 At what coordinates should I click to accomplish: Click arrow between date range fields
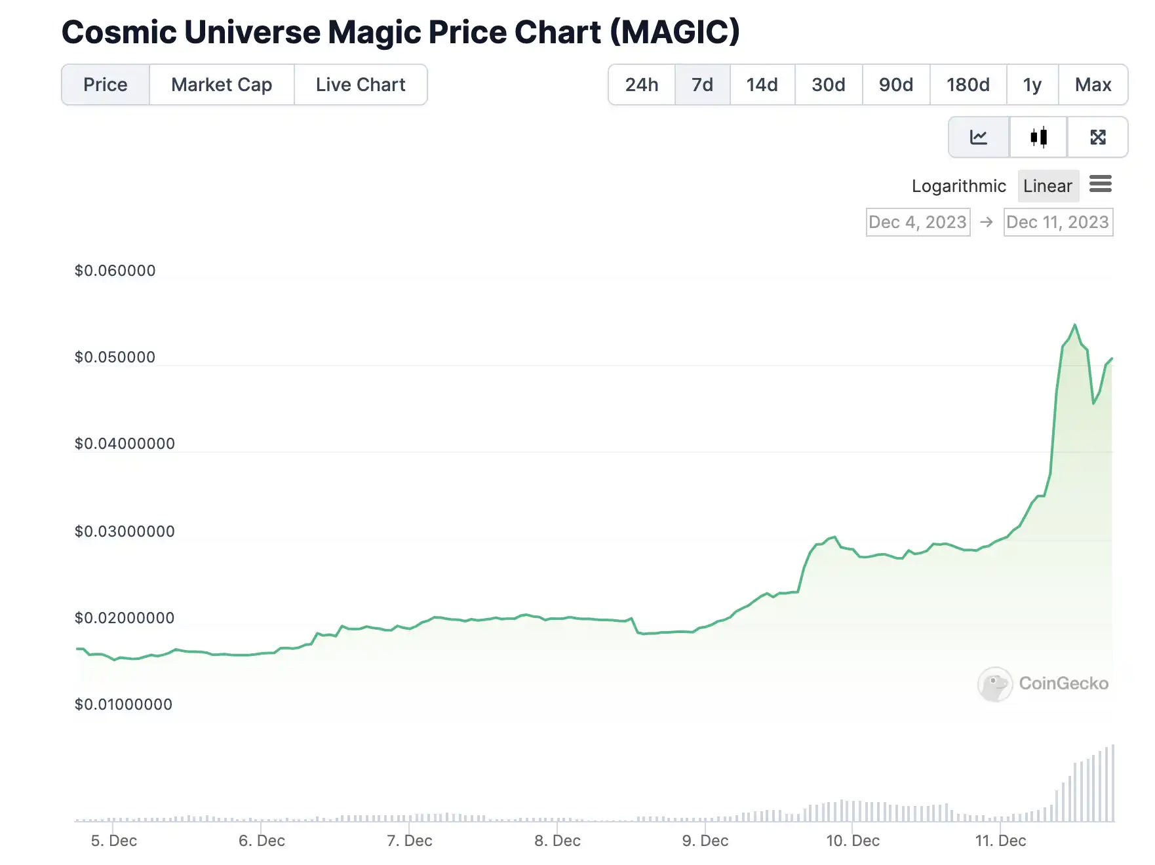(x=987, y=222)
